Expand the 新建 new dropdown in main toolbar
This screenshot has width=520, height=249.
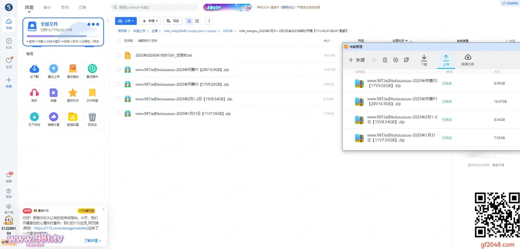[x=150, y=21]
